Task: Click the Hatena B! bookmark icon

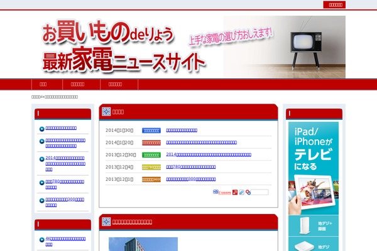Action: pos(216,191)
